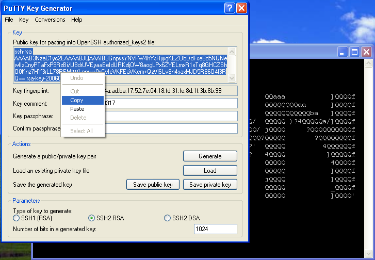Screen dimensions: 375x260
Task: Select the SSH2 DSA key type
Action: tap(167, 218)
